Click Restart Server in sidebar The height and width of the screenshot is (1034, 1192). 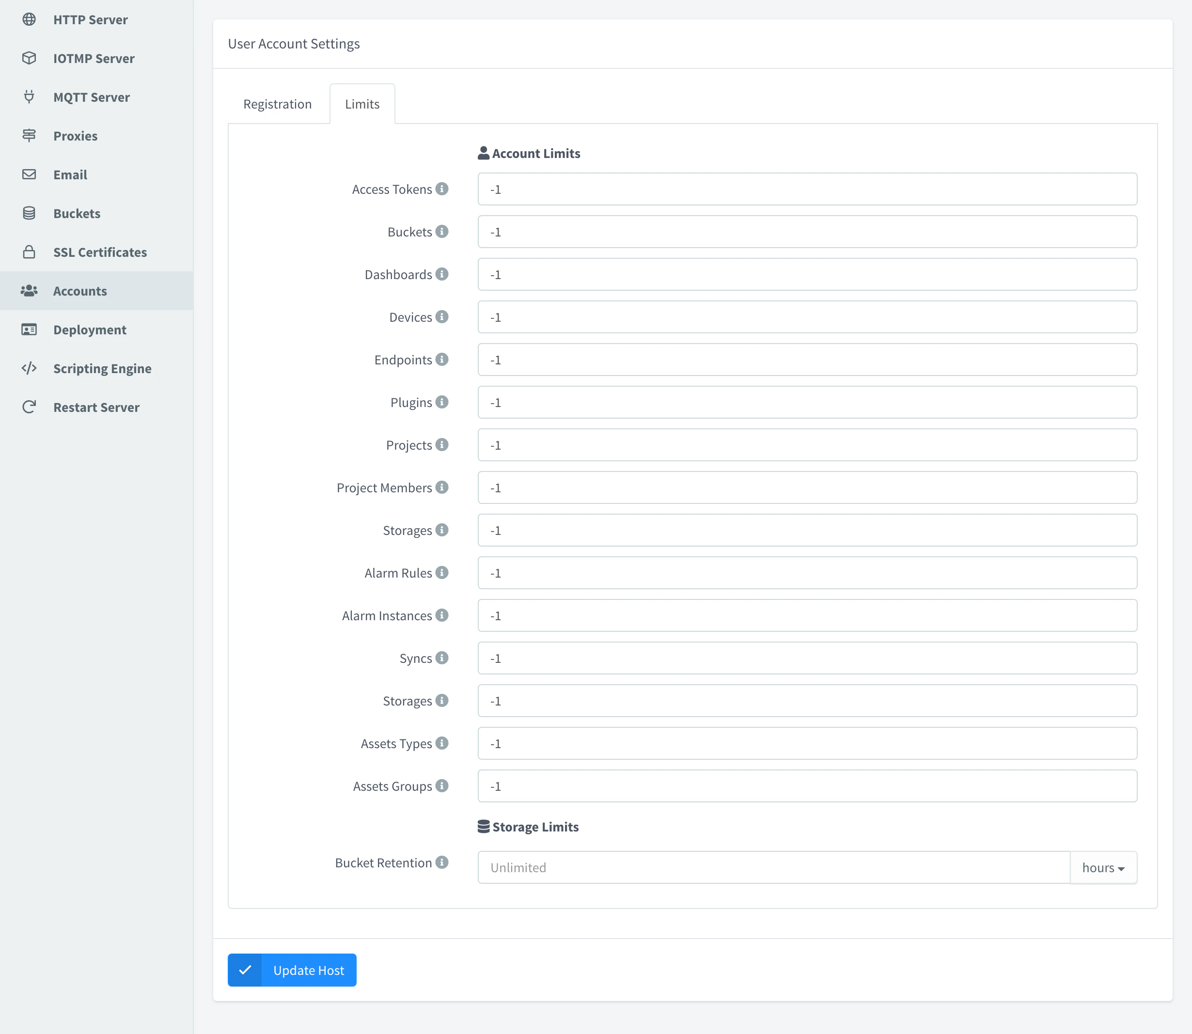96,407
